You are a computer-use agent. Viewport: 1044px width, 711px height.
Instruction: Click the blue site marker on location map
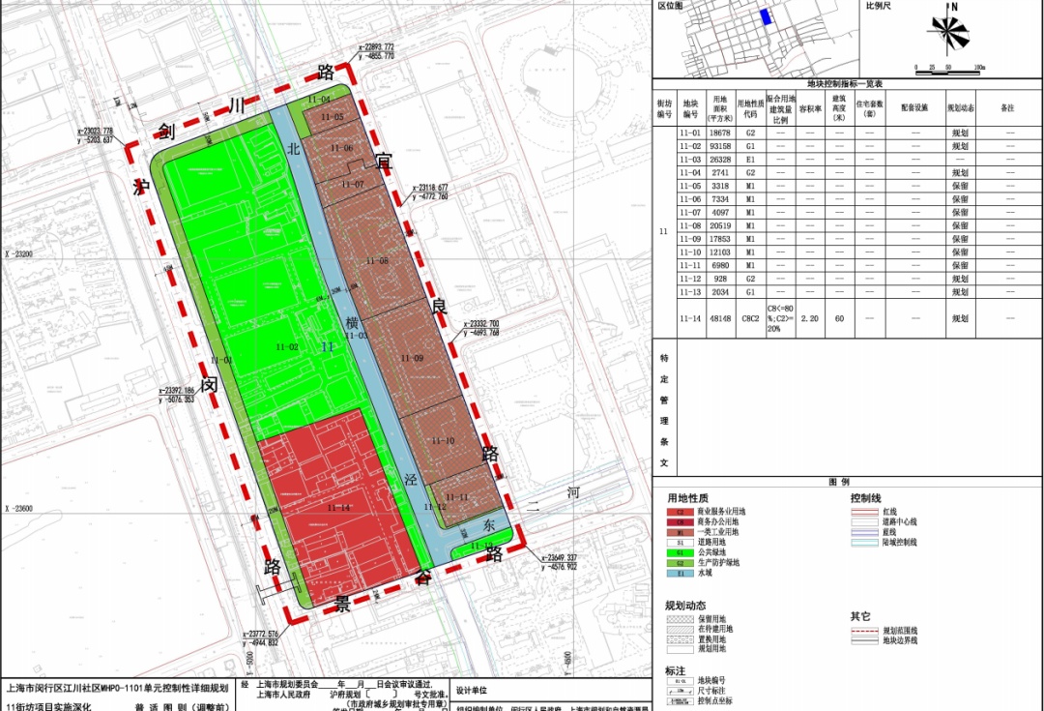766,16
